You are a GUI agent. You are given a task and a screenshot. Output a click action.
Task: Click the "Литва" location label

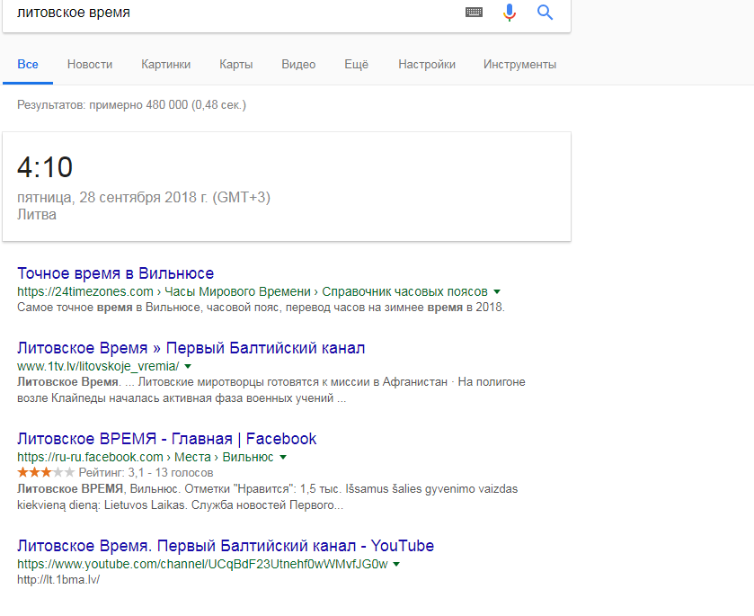tap(37, 214)
